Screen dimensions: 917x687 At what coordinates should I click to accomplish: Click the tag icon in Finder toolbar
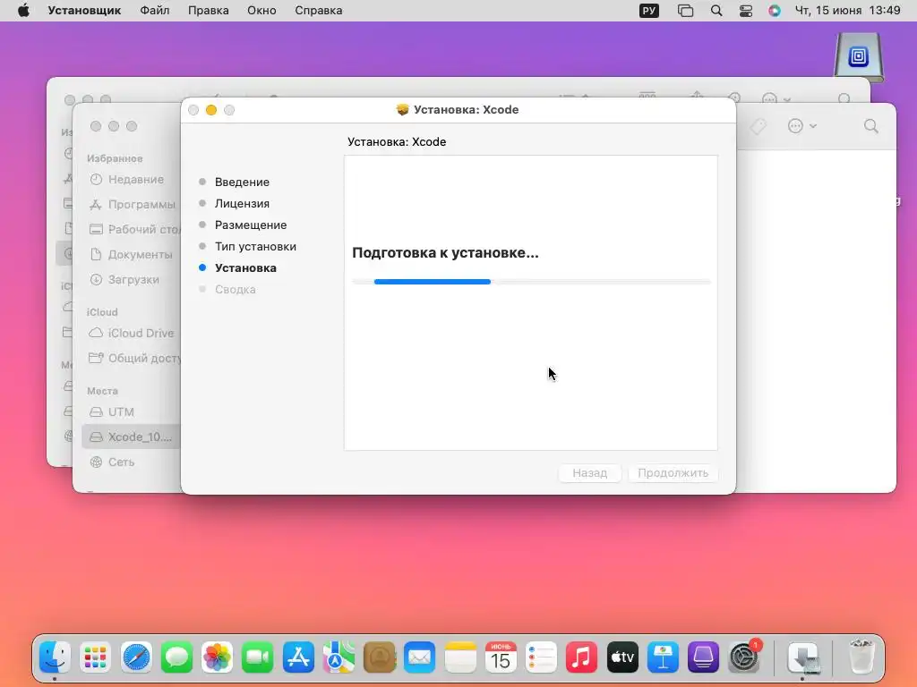758,126
